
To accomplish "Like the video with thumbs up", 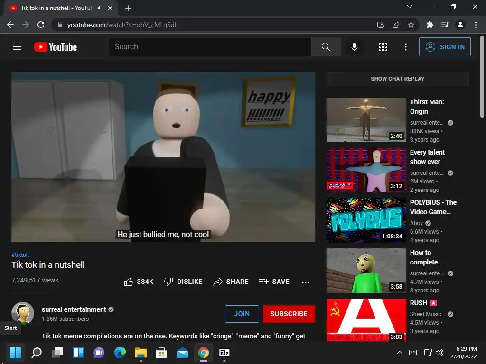I will click(x=139, y=282).
